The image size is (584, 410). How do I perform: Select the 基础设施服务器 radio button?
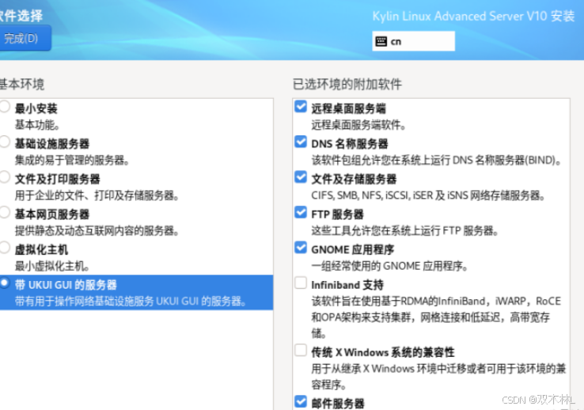coord(5,142)
